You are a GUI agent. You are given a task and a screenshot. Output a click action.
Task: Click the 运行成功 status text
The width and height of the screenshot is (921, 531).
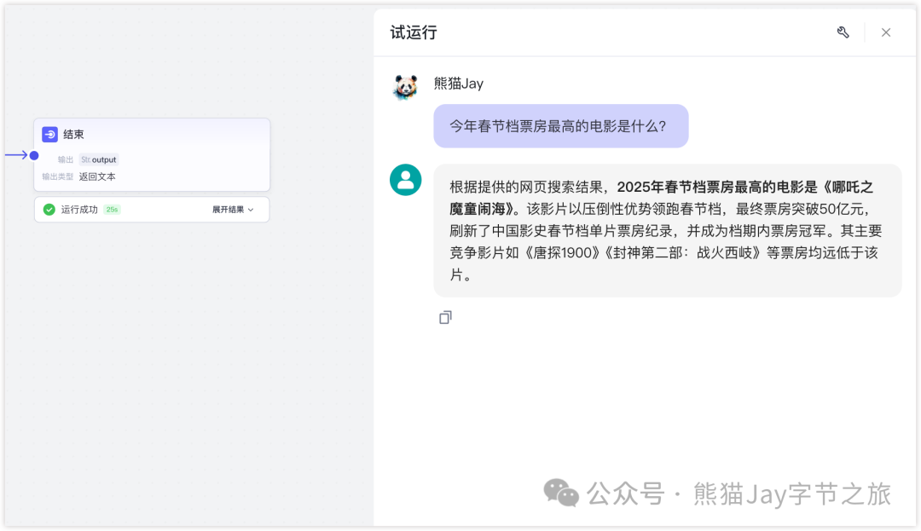(x=79, y=210)
